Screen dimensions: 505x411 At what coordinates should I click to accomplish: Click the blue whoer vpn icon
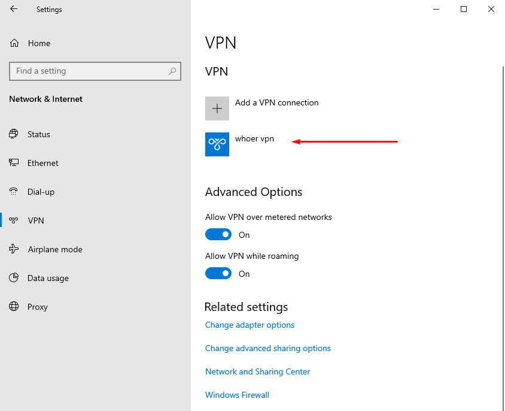[217, 144]
